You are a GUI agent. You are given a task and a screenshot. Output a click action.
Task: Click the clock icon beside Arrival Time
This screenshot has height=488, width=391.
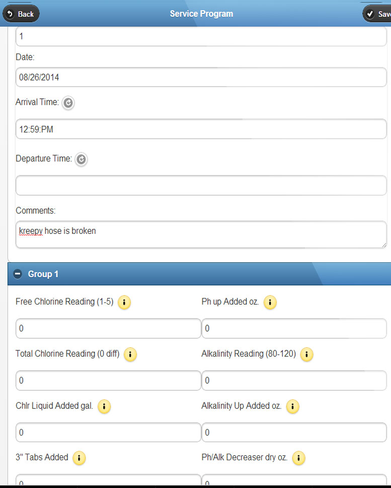(x=68, y=103)
